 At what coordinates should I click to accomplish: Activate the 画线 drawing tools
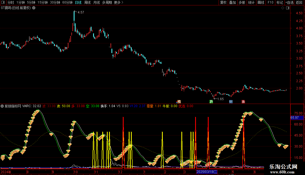coord(261,2)
